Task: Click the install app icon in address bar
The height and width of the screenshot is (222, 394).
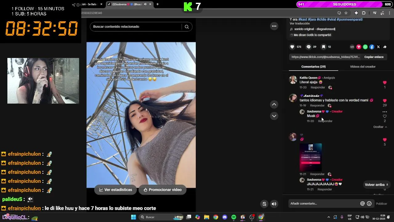Action: (339, 13)
